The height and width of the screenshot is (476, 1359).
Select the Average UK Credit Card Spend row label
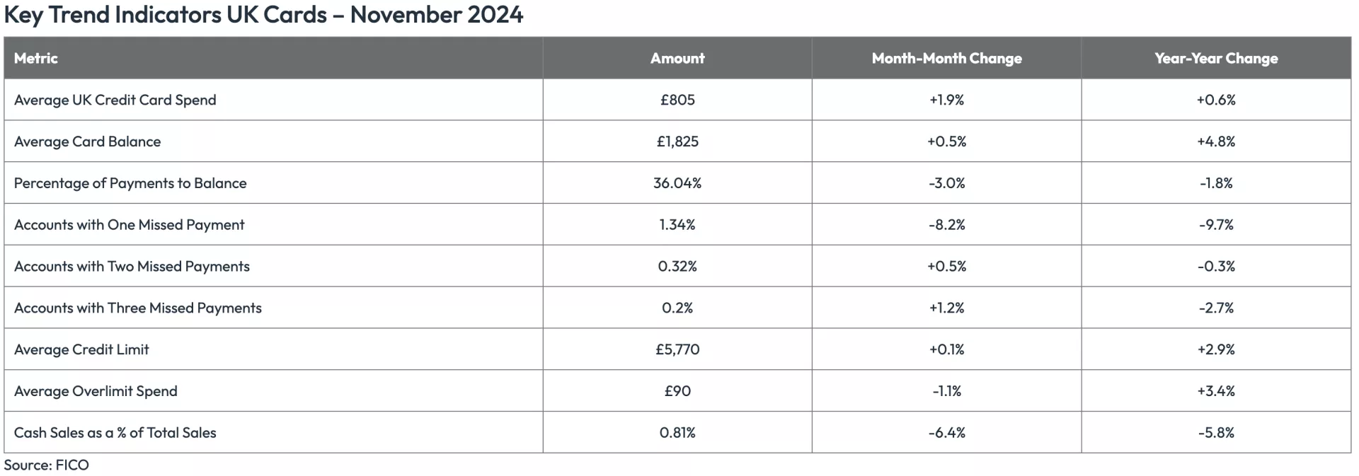(x=115, y=100)
